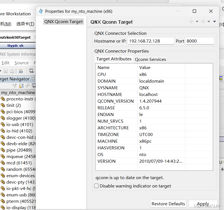Click the Save icon in the toolbar

pos(6,71)
